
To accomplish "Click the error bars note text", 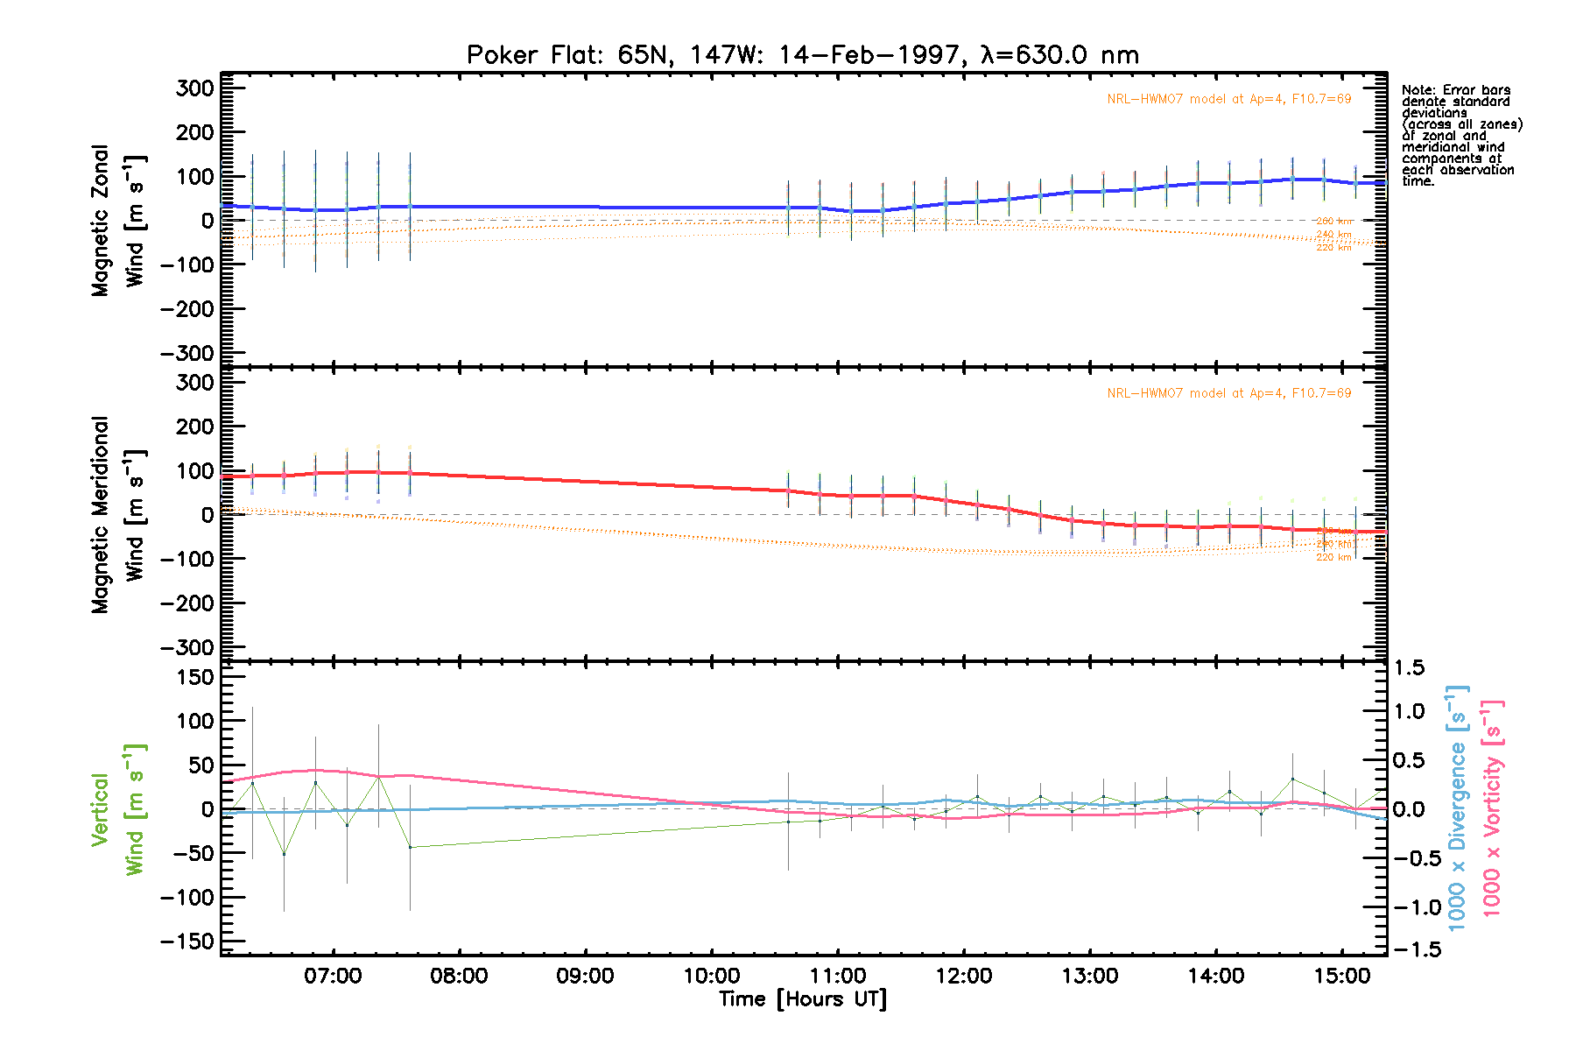I will [1460, 135].
